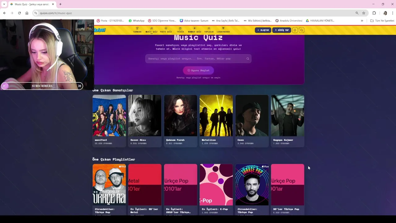Reload the page
The width and height of the screenshot is (396, 223).
pyautogui.click(x=19, y=13)
